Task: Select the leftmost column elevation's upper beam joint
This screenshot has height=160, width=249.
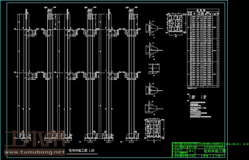Action: click(x=30, y=32)
